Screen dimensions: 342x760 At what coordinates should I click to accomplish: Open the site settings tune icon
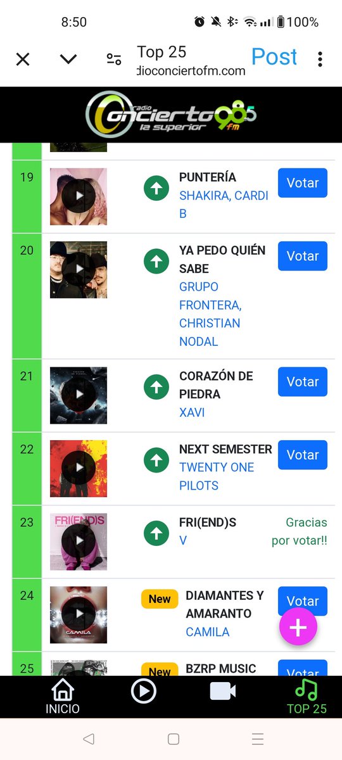pos(114,60)
